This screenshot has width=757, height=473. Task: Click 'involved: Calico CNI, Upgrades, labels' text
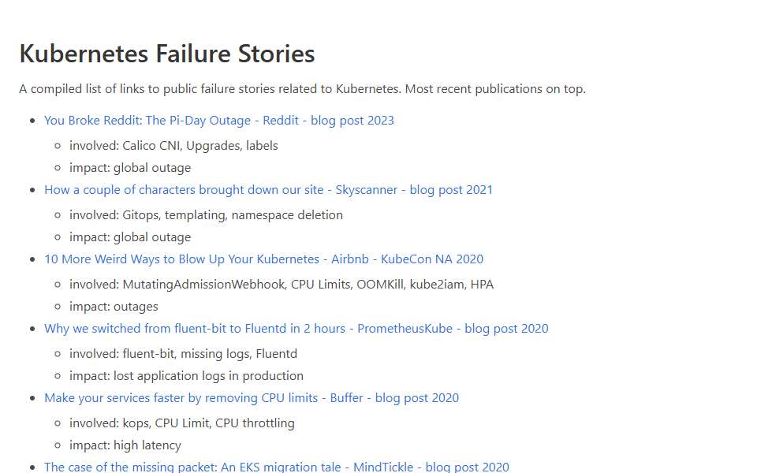click(173, 146)
